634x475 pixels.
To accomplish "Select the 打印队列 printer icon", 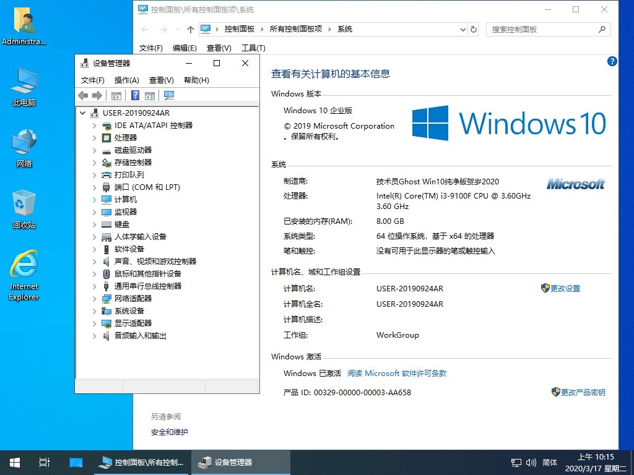I will tap(106, 175).
